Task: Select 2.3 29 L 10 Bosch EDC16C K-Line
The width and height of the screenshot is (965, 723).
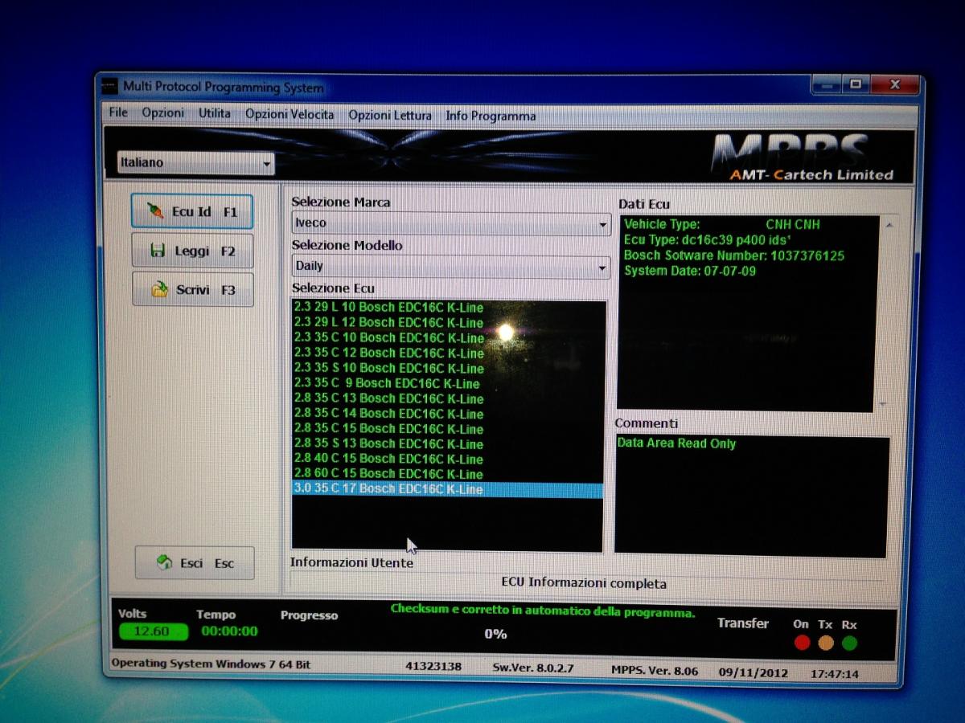Action: [x=447, y=308]
